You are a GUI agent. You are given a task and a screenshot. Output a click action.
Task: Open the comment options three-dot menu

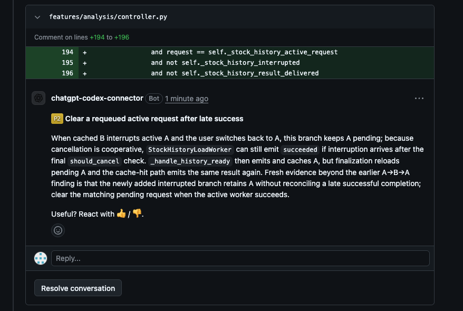(419, 98)
